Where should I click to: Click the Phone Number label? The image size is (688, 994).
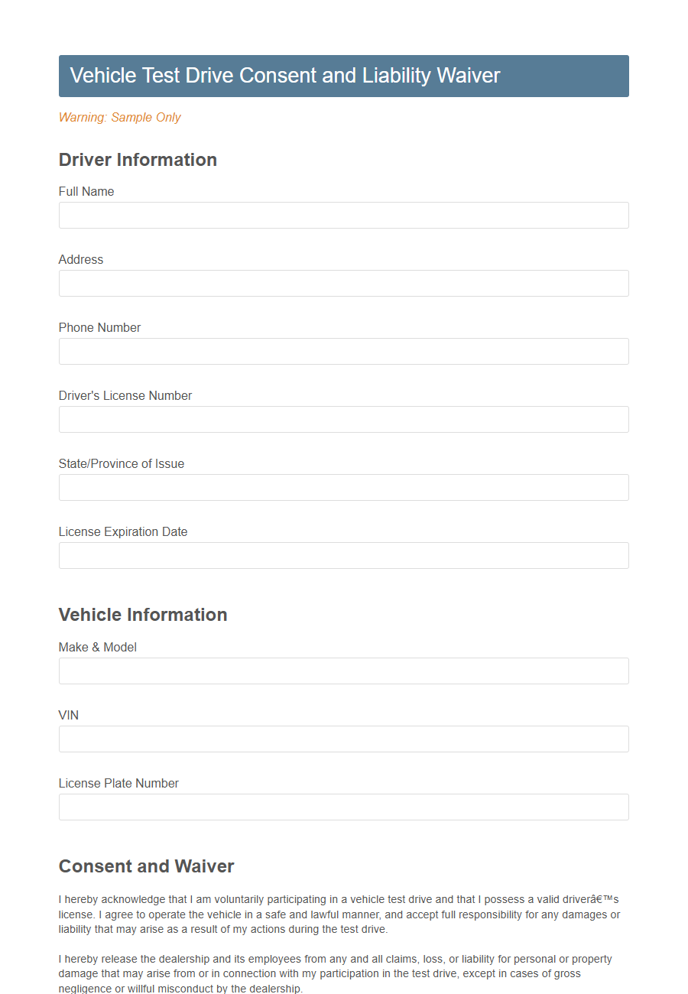tap(99, 327)
